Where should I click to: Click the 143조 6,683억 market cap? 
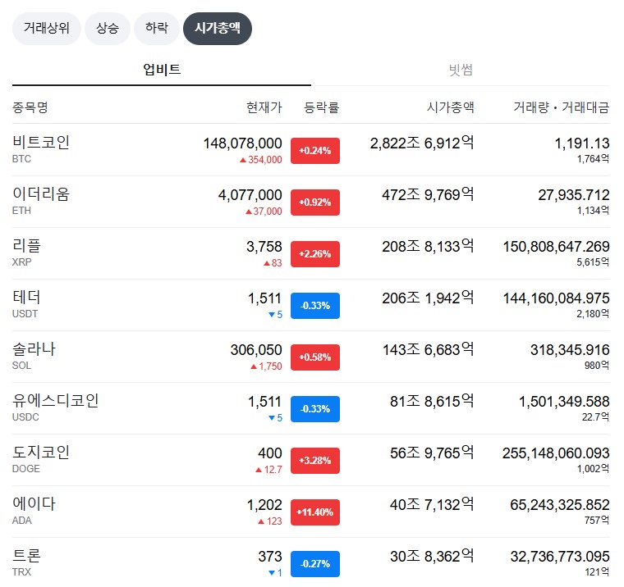click(429, 350)
